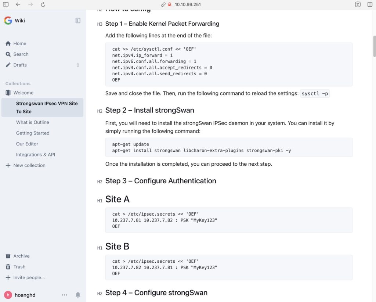Click the Drafts count badge 0
The image size is (376, 302).
[x=78, y=65]
